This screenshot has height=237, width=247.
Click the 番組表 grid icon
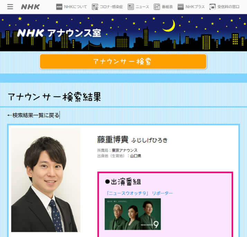(157, 7)
